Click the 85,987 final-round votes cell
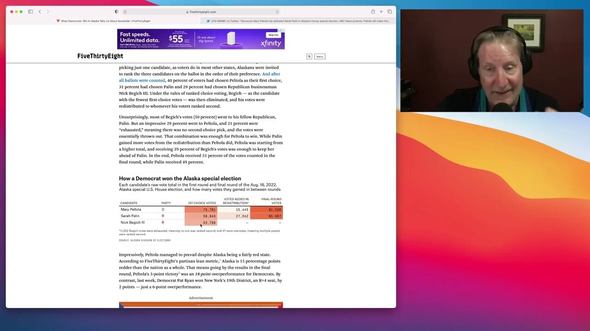The height and width of the screenshot is (331, 590). (266, 216)
